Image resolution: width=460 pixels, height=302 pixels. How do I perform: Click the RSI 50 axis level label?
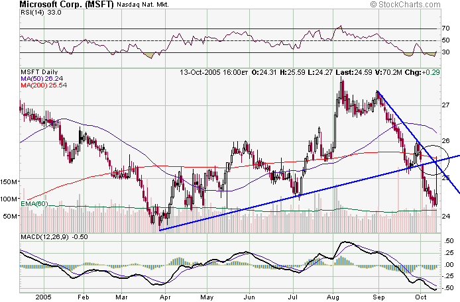[445, 40]
